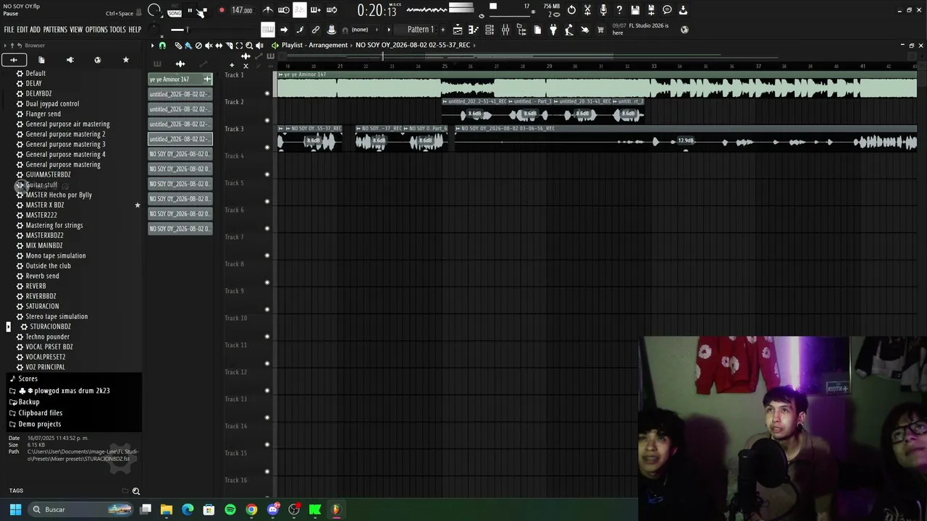Pick the Zoom magnifier tool in the playlist
Screen dimensions: 927x521
[x=249, y=46]
